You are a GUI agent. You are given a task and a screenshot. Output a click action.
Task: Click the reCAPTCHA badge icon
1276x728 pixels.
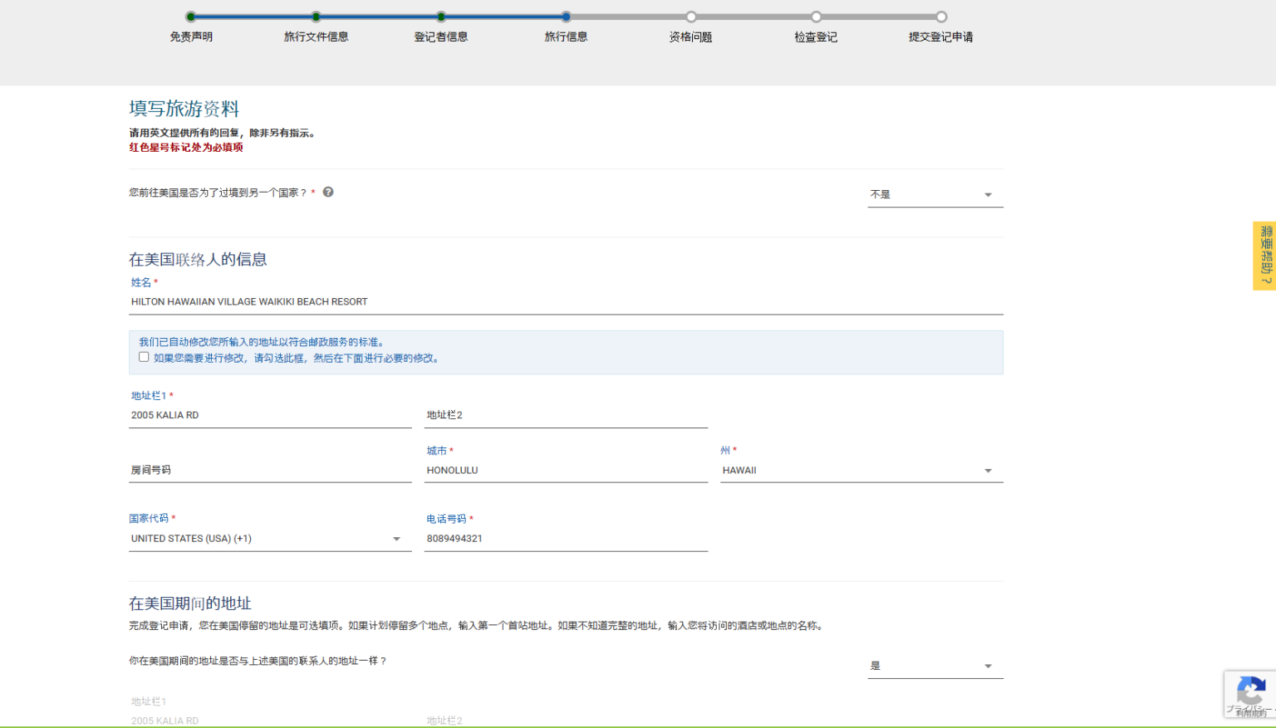click(x=1250, y=692)
